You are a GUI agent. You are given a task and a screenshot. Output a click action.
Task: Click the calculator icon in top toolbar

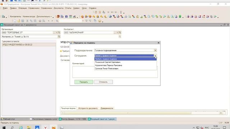[x=96, y=12]
